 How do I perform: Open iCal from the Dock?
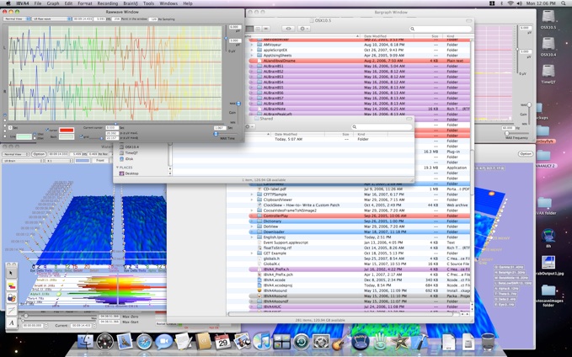pyautogui.click(x=222, y=342)
